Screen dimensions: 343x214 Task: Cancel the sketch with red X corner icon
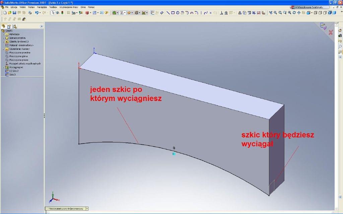tap(331, 32)
